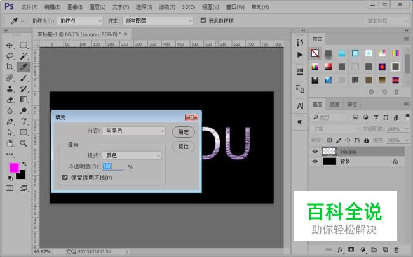Open the layer Fill dropdown
413x257 pixels.
(407, 140)
